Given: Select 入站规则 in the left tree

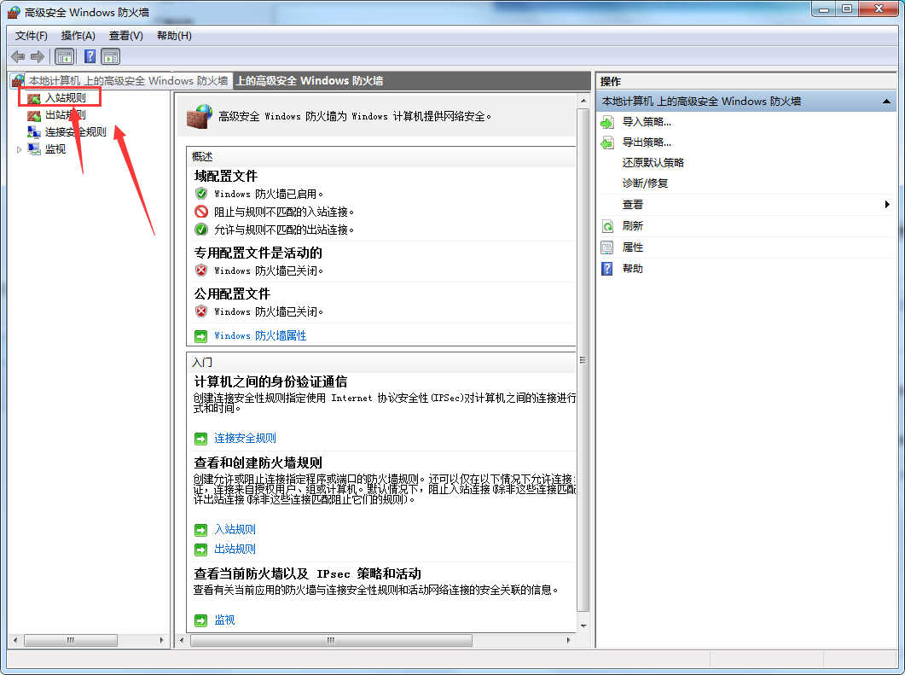Looking at the screenshot, I should point(65,98).
